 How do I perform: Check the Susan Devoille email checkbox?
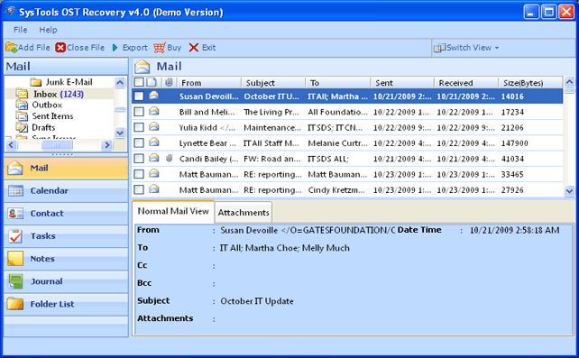tap(139, 96)
